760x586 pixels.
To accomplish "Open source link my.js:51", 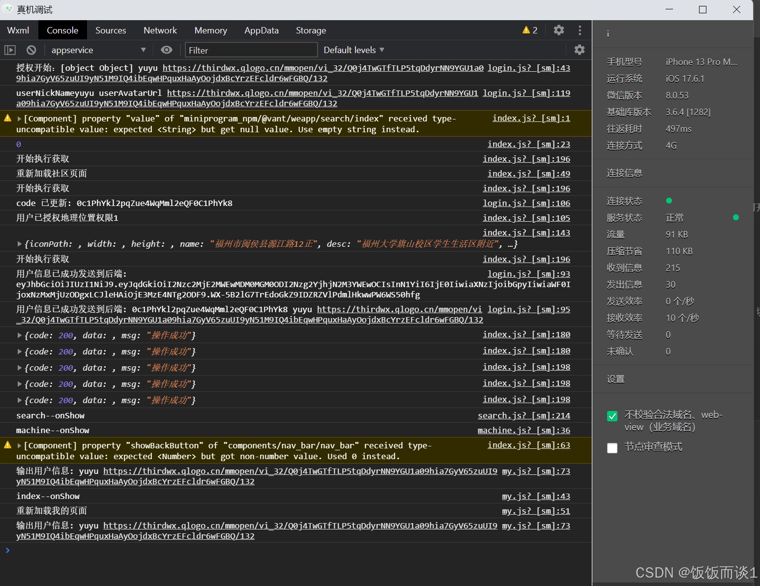I will coord(536,511).
